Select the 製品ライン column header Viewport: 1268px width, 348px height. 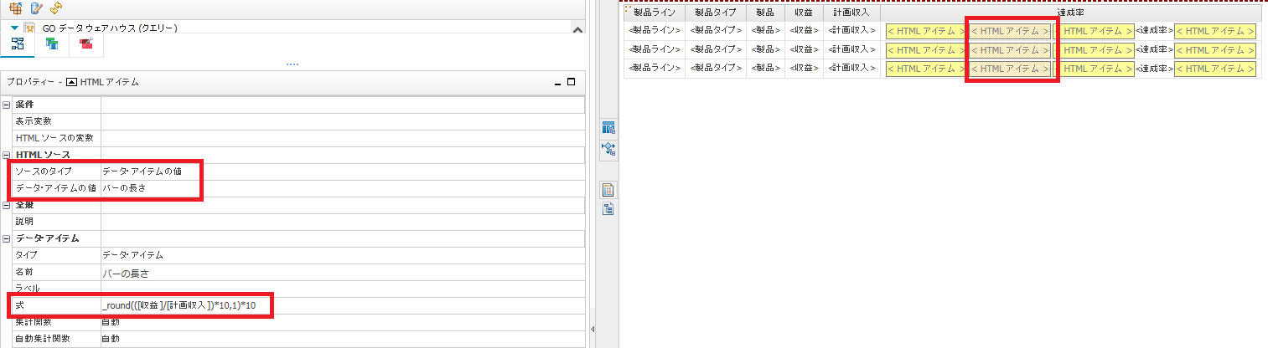(x=655, y=13)
